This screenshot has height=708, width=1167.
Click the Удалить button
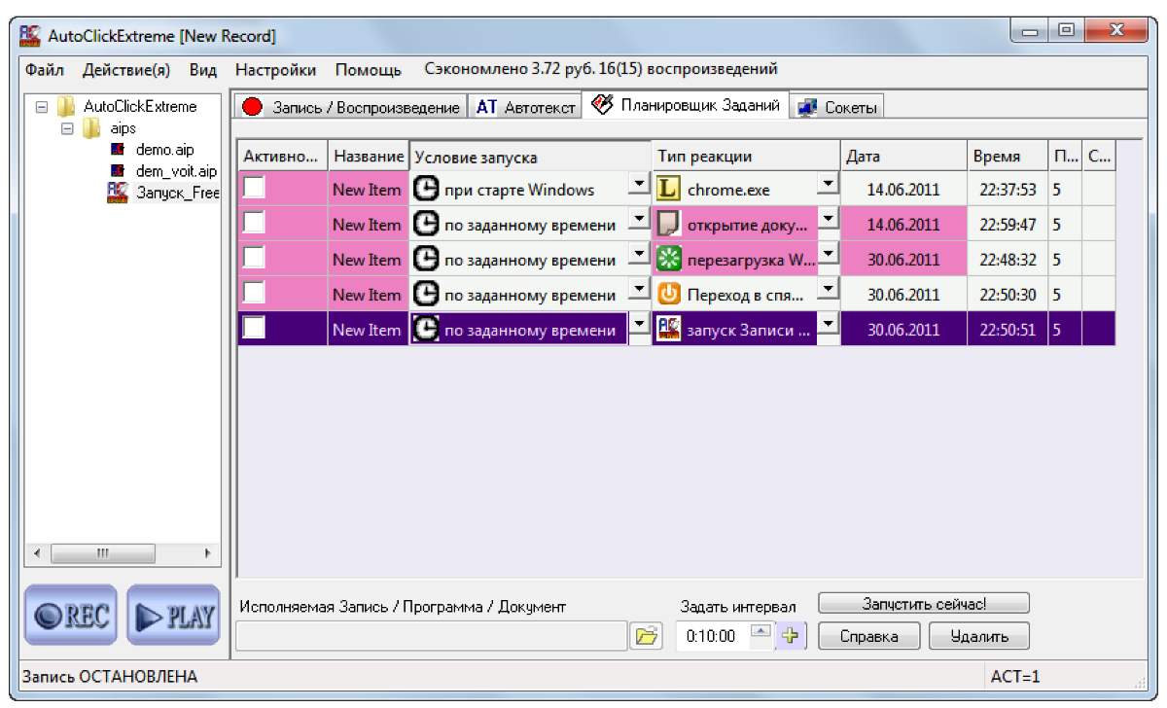[978, 637]
